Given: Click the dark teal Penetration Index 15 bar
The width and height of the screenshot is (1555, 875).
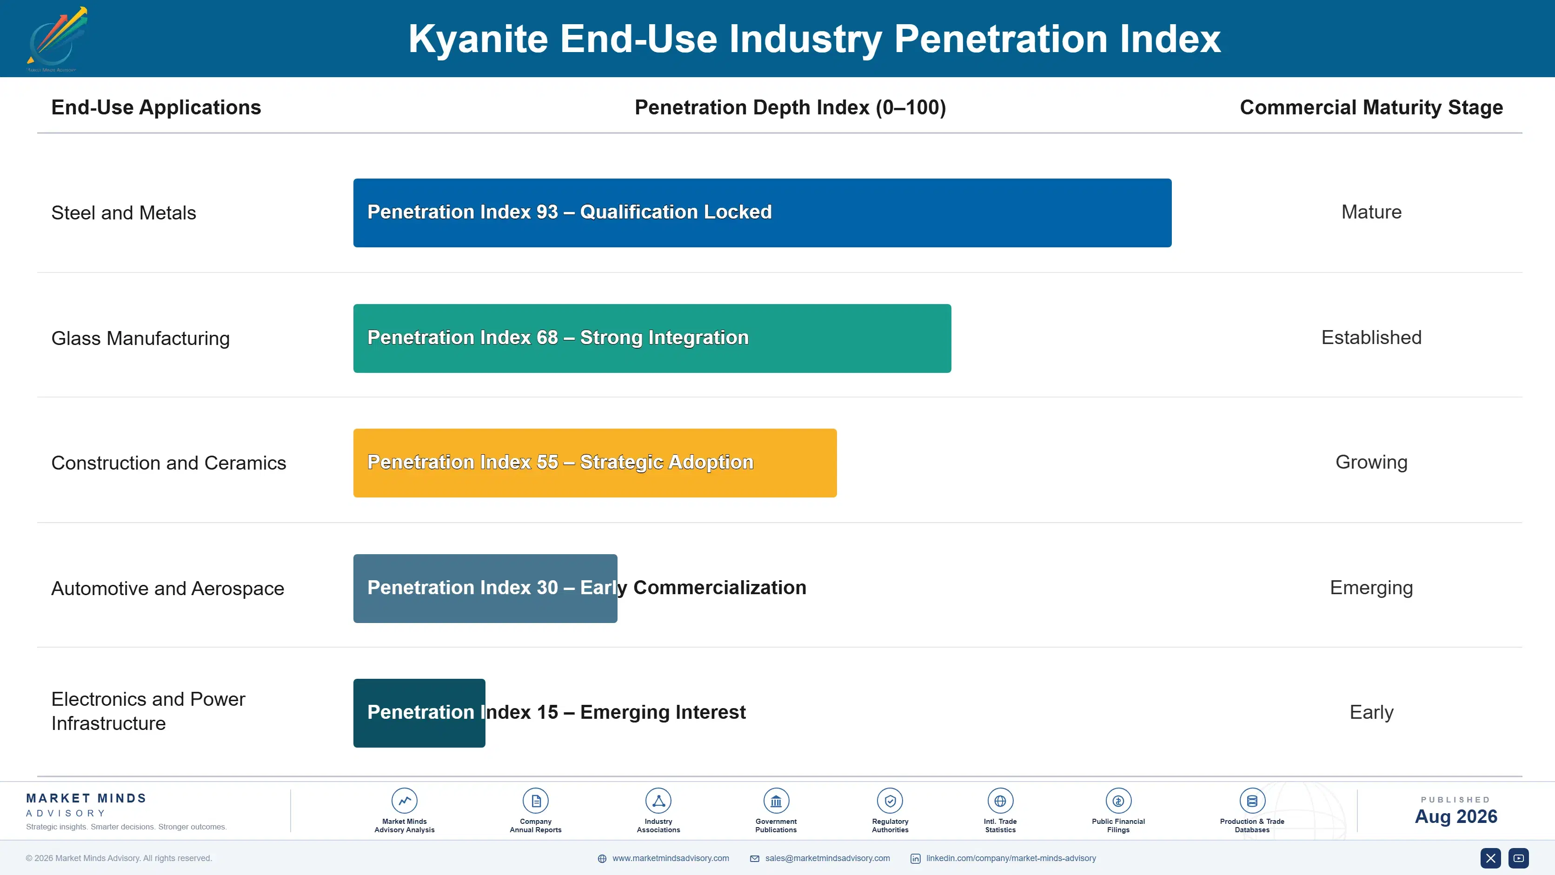Looking at the screenshot, I should [x=419, y=713].
